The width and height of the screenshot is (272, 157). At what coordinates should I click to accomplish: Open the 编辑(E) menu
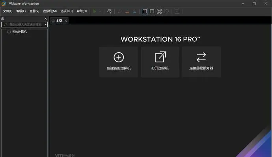(x=21, y=11)
